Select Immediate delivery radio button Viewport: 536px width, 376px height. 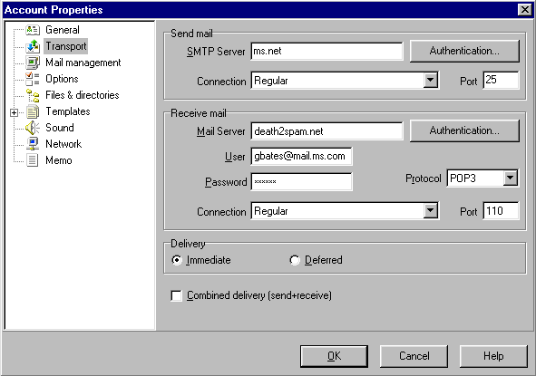click(x=177, y=260)
